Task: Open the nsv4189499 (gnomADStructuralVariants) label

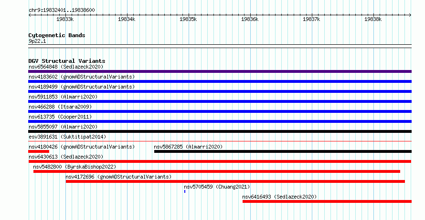Action: click(x=82, y=87)
